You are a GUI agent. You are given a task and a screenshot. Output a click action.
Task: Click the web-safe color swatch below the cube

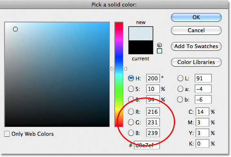tap(160, 51)
